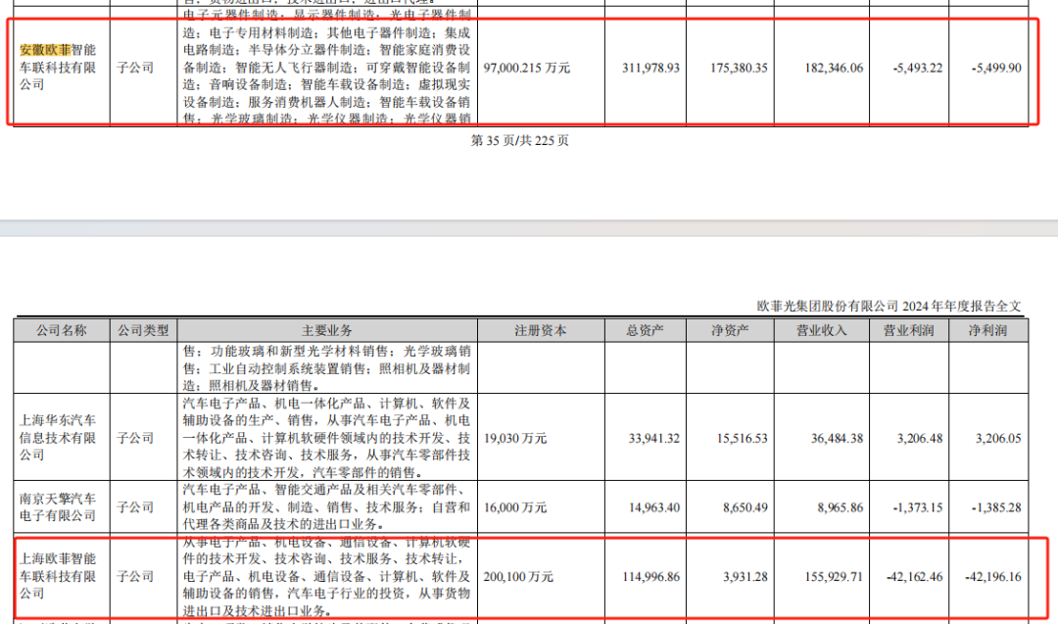Screen dimensions: 1058x624
Task: Click column header 营业收入
Action: (821, 330)
